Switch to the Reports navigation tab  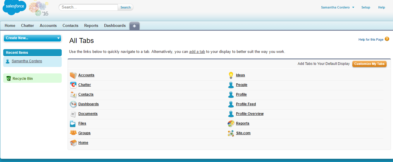point(91,25)
